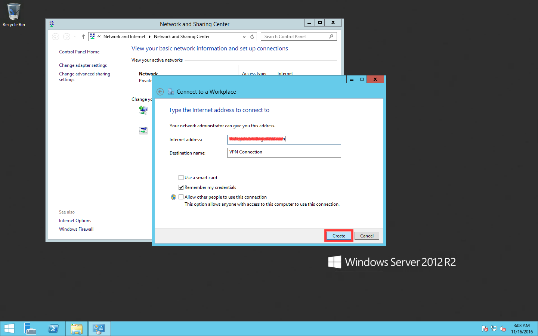538x336 pixels.
Task: Click the Destination name field
Action: click(284, 153)
